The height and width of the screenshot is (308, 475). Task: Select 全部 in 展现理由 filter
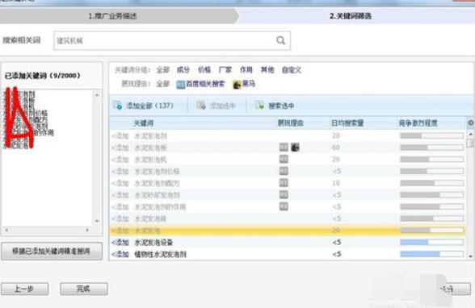(162, 84)
